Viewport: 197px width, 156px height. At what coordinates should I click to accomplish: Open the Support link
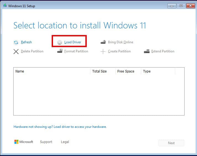[x=46, y=142]
